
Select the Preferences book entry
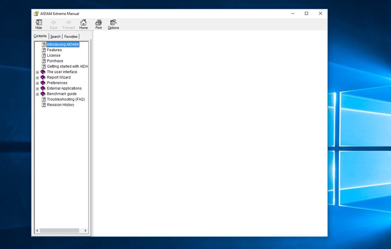click(x=57, y=83)
